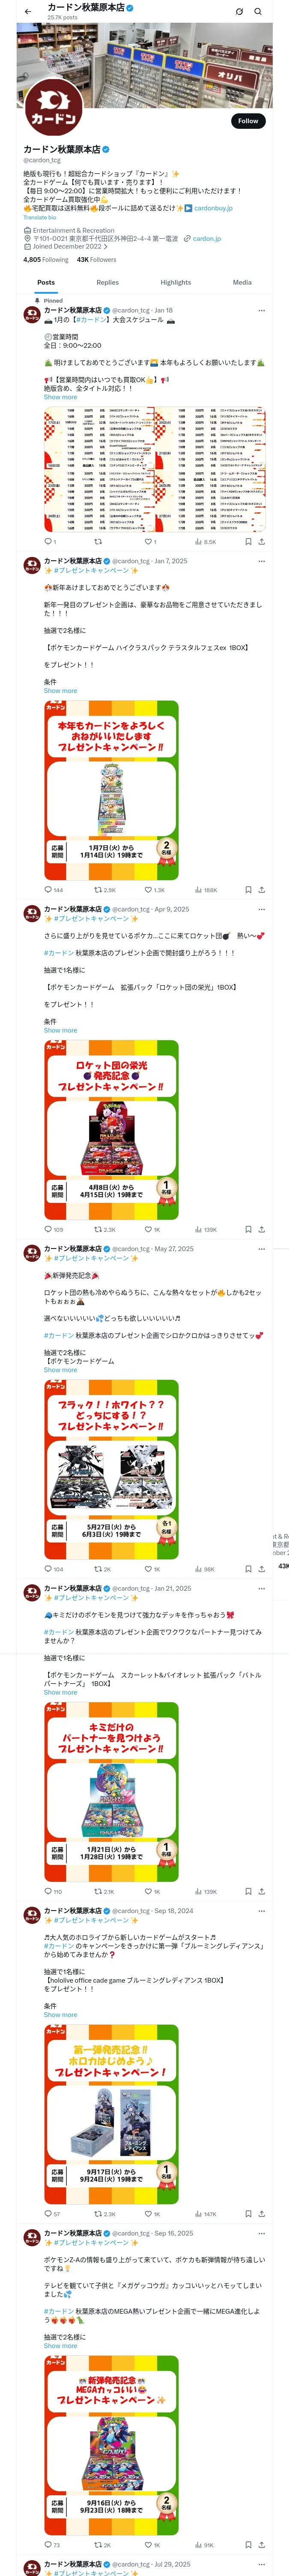Select the Media tab
The image size is (289, 2576).
point(242,282)
